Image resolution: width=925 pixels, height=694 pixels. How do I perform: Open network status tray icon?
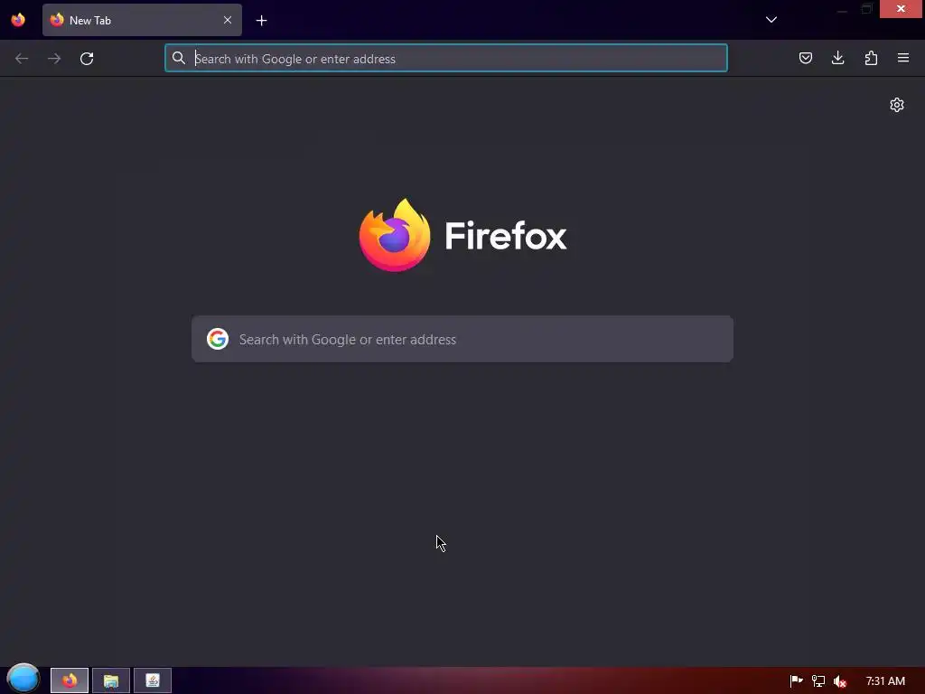pos(818,681)
